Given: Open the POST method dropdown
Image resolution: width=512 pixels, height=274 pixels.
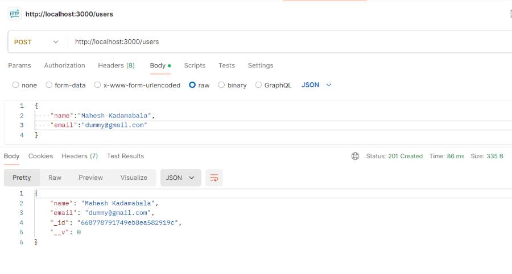Looking at the screenshot, I should (36, 41).
